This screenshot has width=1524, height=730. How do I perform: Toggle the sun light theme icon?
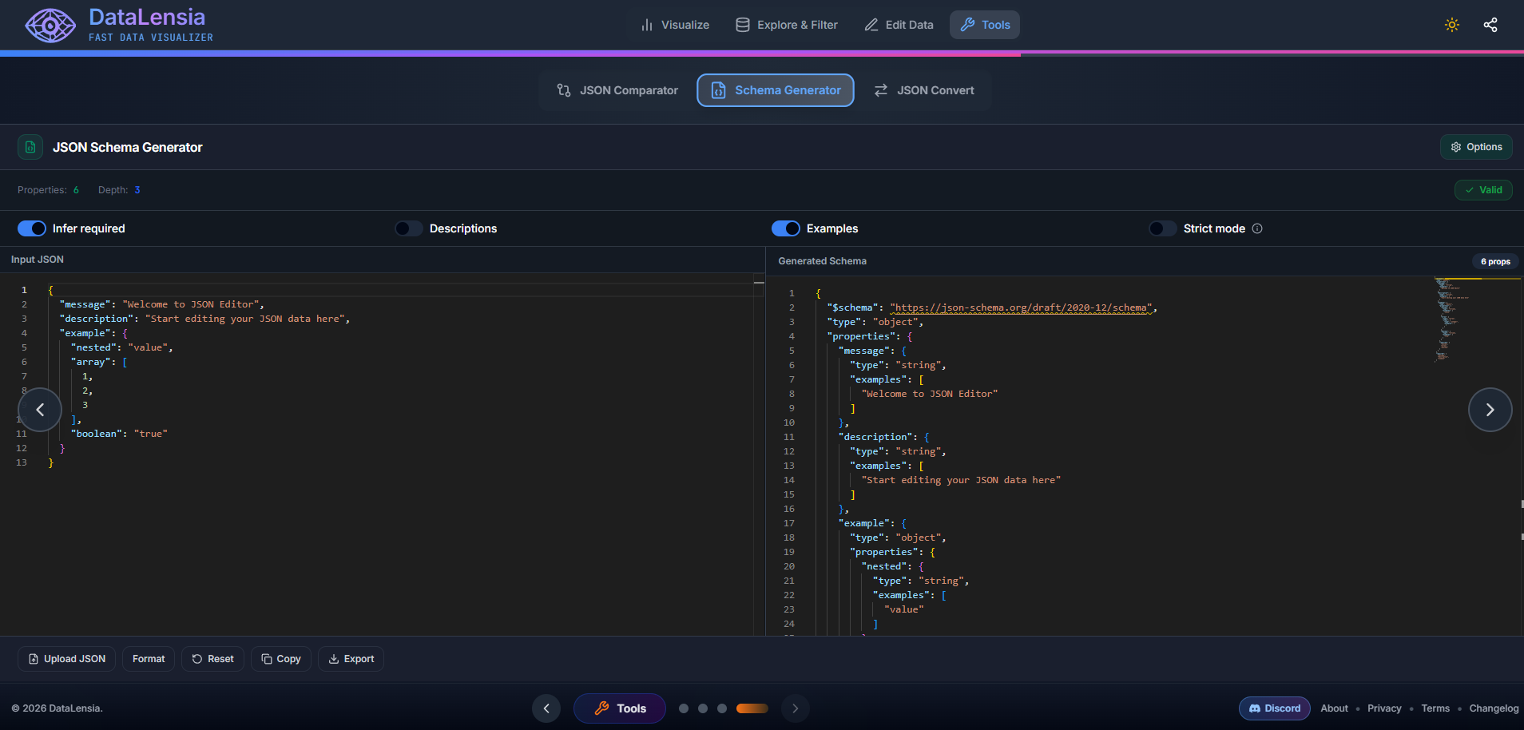[1451, 25]
